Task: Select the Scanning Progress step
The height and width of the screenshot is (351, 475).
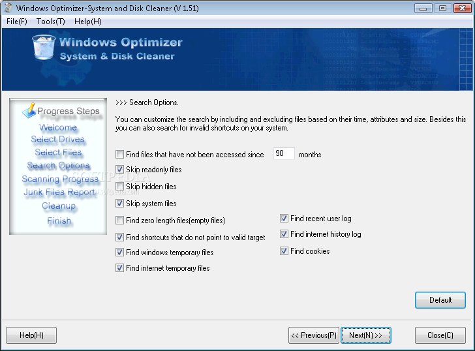Action: coord(60,179)
